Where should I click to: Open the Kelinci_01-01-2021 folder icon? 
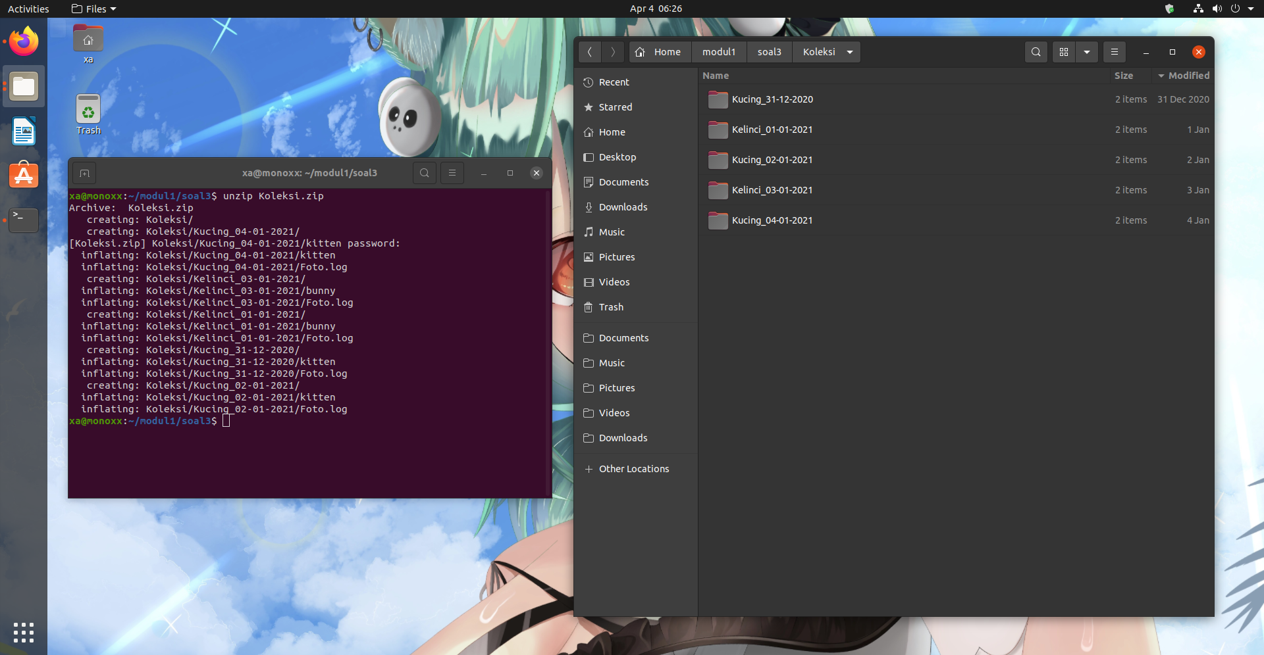(x=718, y=130)
